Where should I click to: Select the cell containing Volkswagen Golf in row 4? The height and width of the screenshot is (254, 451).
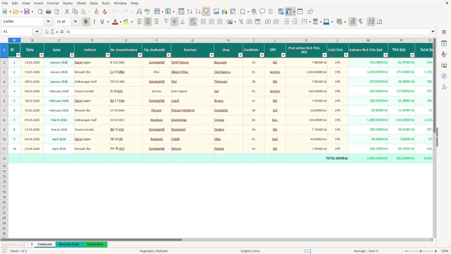coord(92,82)
